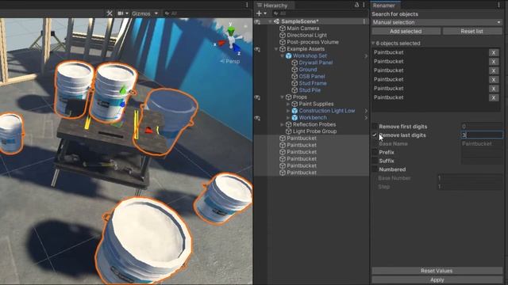
Task: Focus the Prefix text field
Action: pyautogui.click(x=482, y=152)
